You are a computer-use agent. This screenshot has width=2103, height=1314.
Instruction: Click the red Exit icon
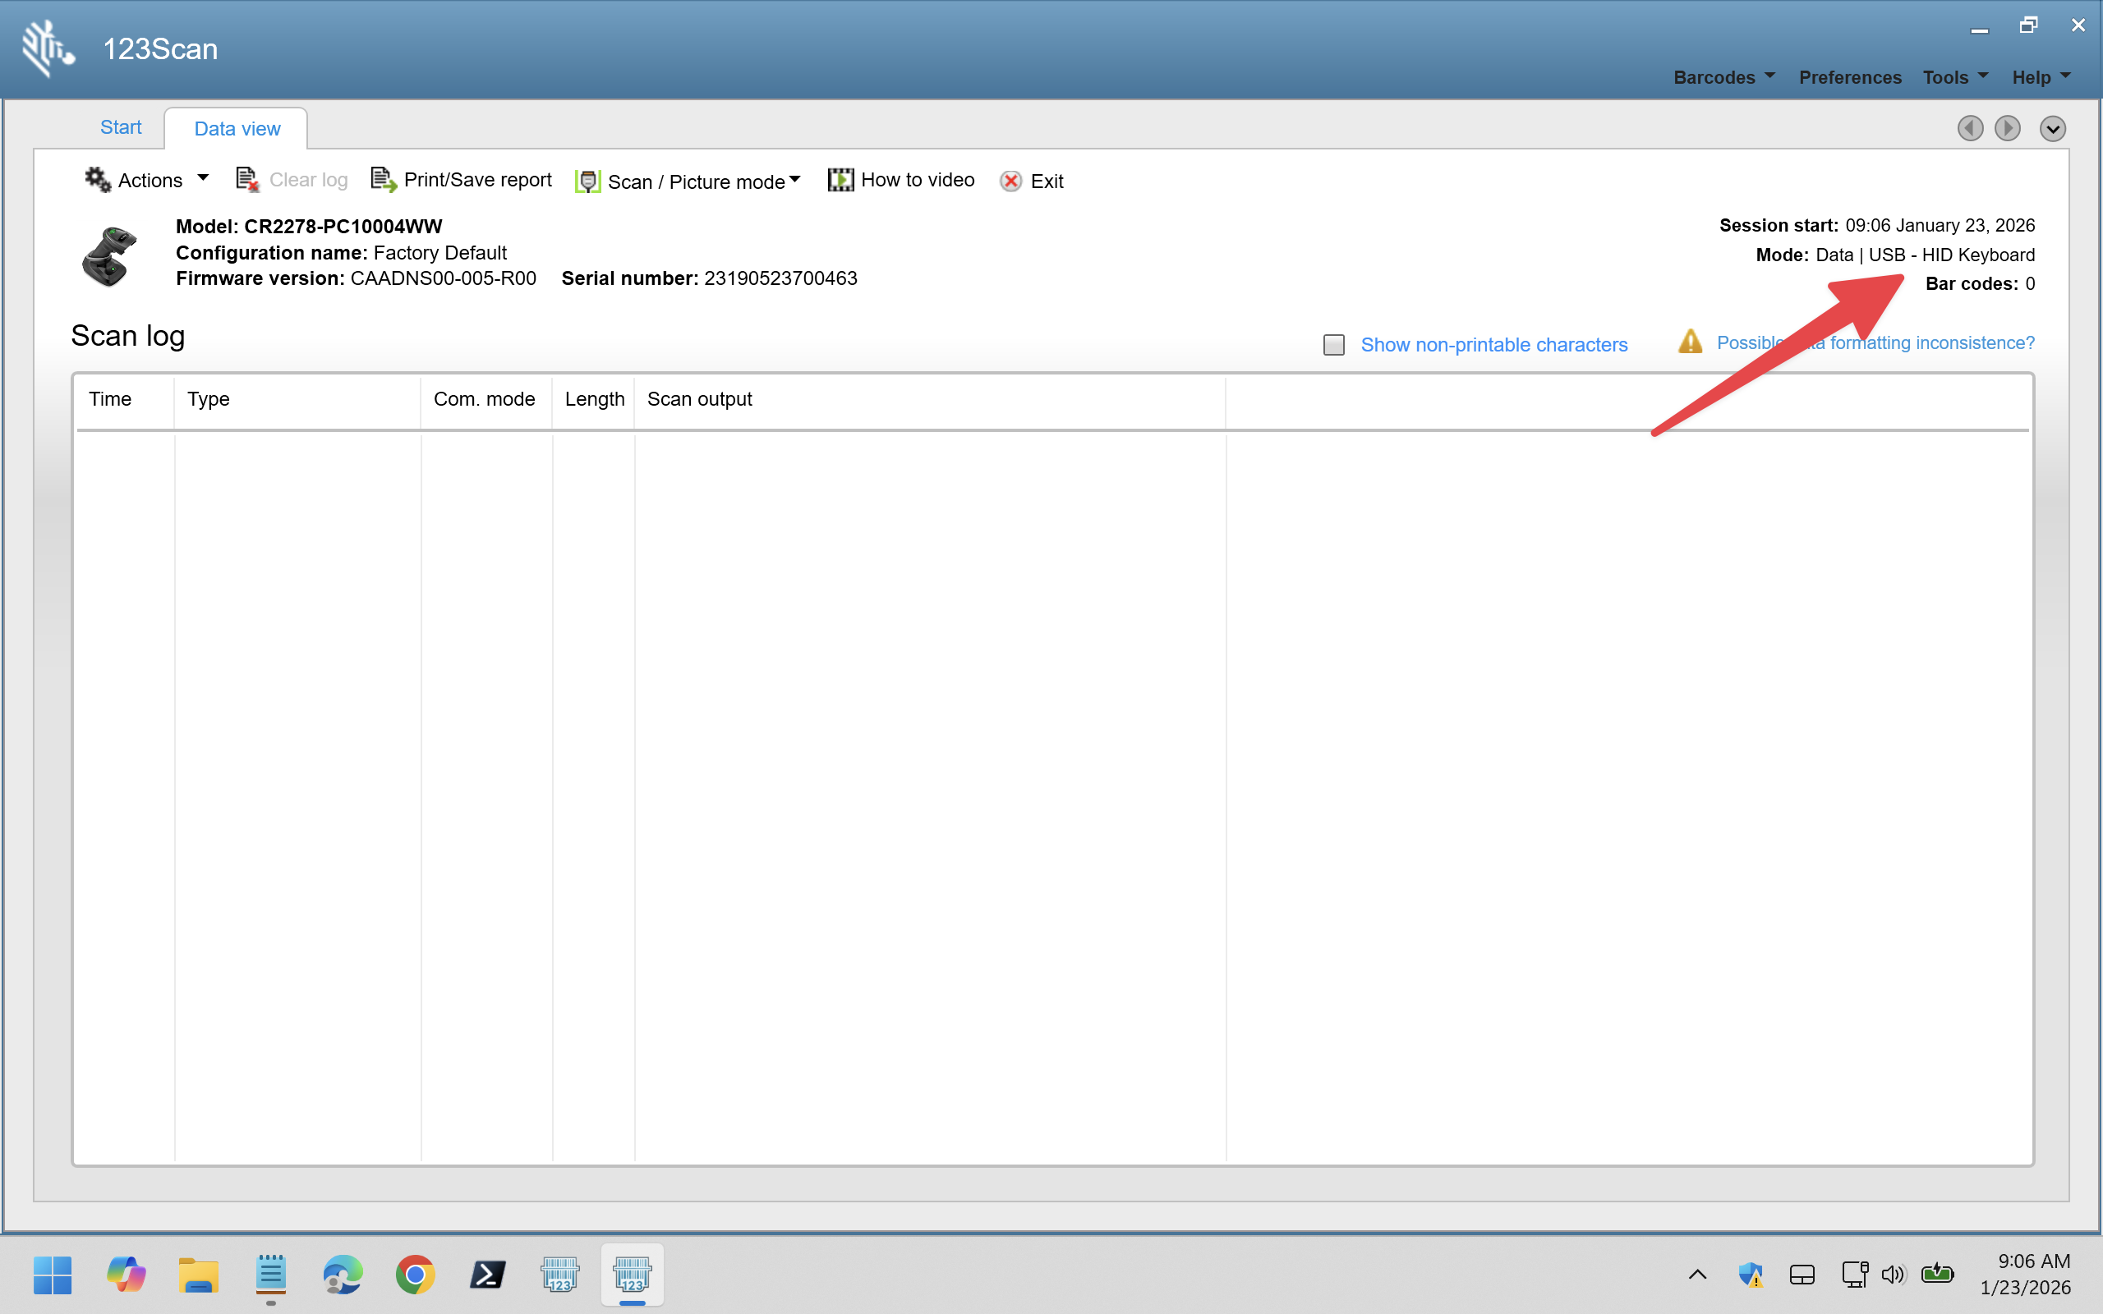pos(1010,181)
